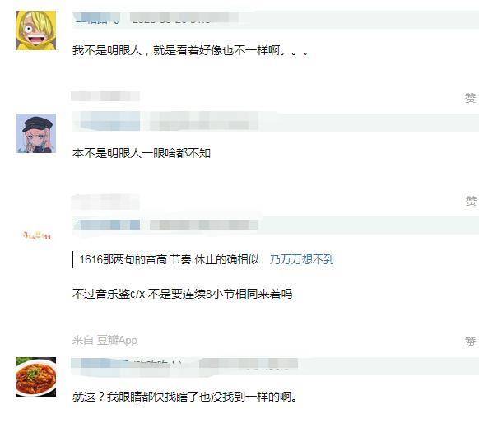The image size is (479, 437).
Task: Click blurred username beside the pink-haired avatar
Action: tap(106, 121)
